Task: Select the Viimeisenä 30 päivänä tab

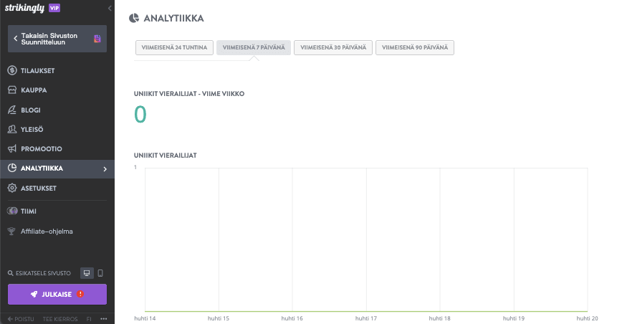Action: pyautogui.click(x=333, y=47)
